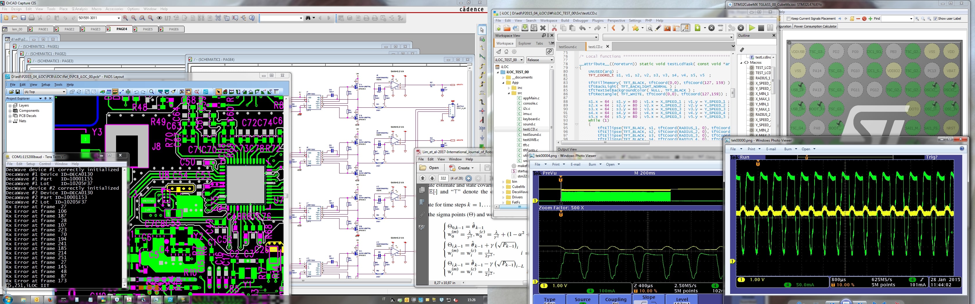Open the Debugger menu in CodeLite

(580, 20)
